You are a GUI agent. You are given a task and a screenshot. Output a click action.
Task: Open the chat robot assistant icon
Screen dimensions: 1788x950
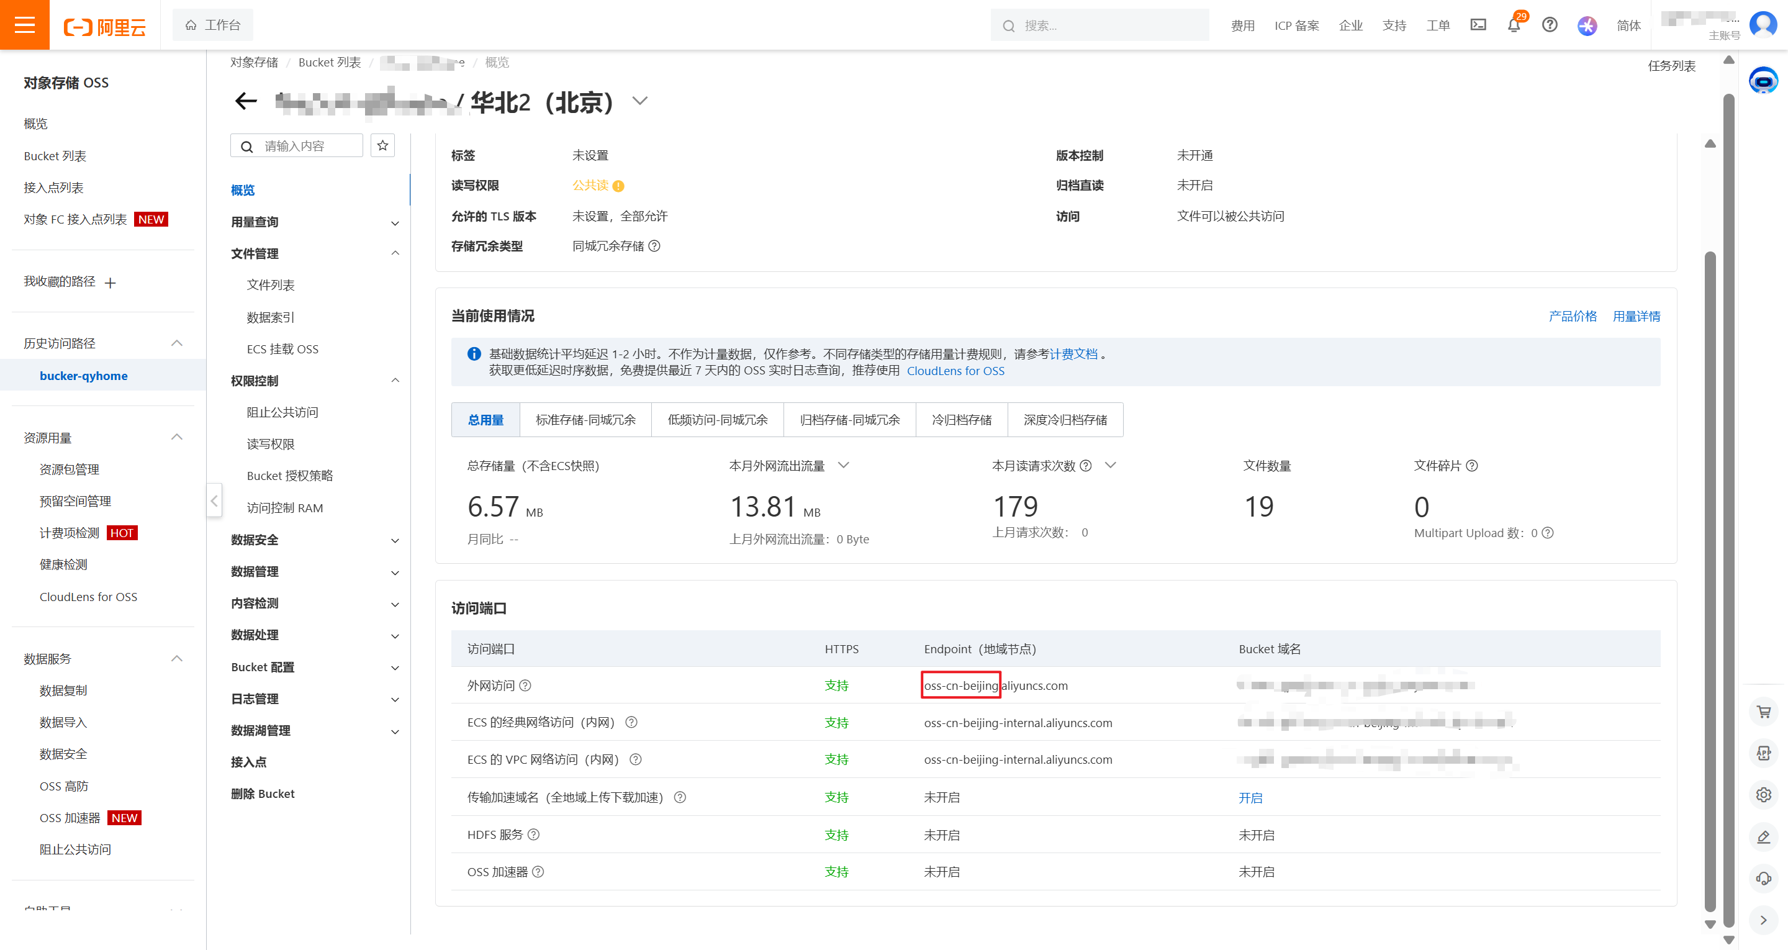(1763, 81)
